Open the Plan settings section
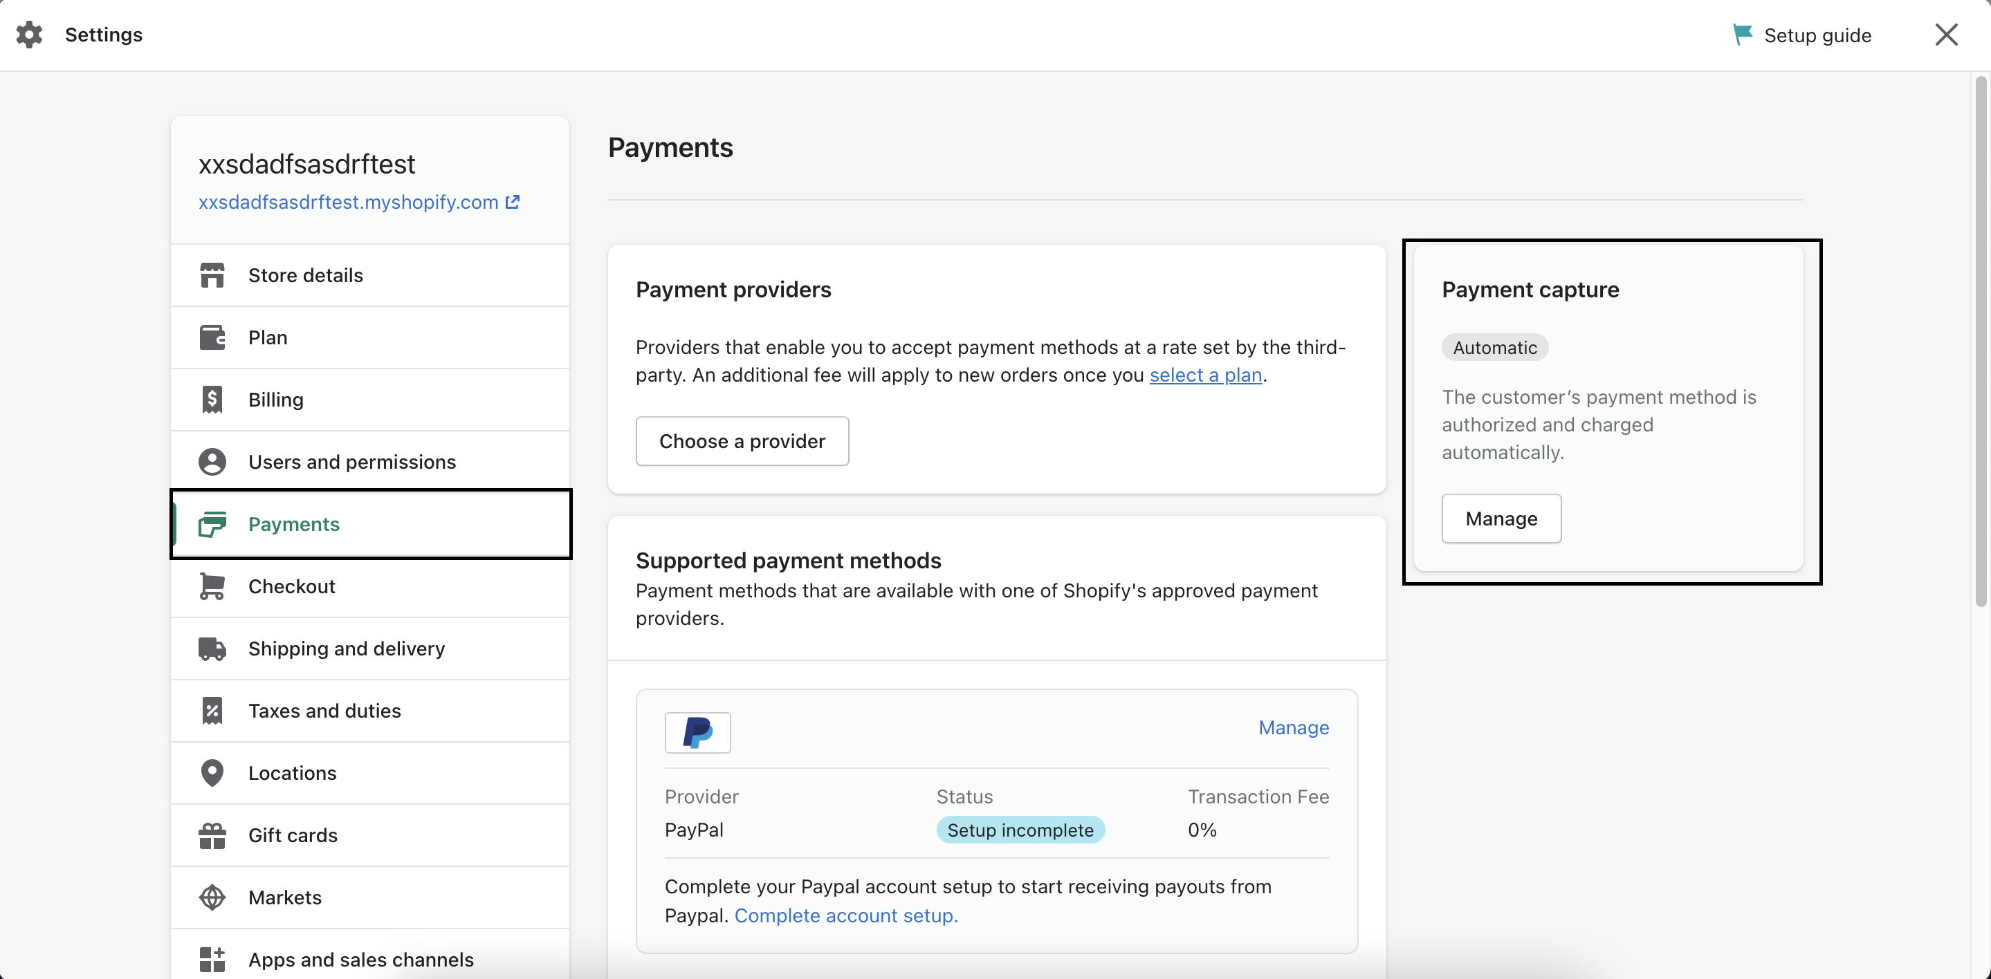 coord(268,337)
